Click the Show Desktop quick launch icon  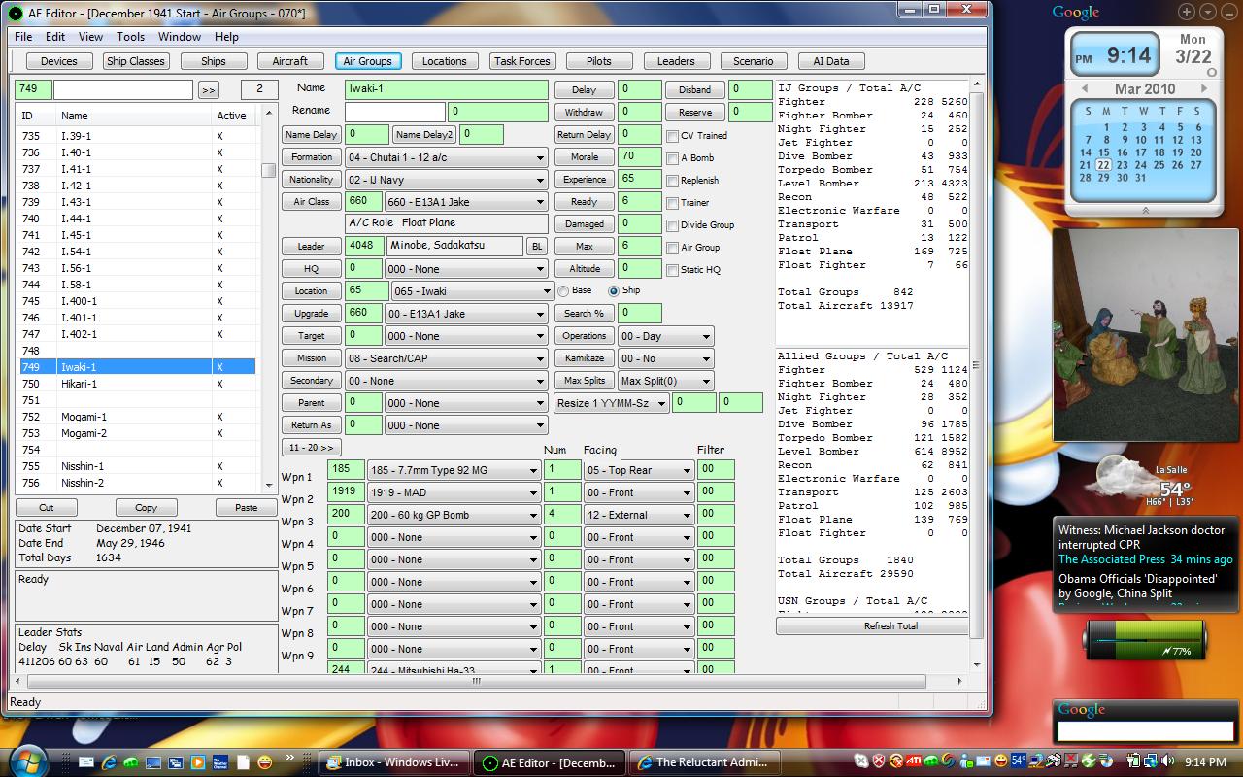pos(153,762)
